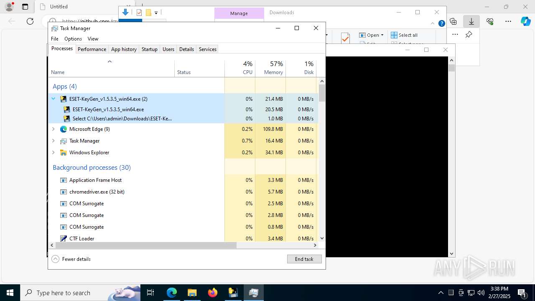Image resolution: width=535 pixels, height=301 pixels.
Task: Collapse the Explorer ribbon with the chevron
Action: pos(433,24)
